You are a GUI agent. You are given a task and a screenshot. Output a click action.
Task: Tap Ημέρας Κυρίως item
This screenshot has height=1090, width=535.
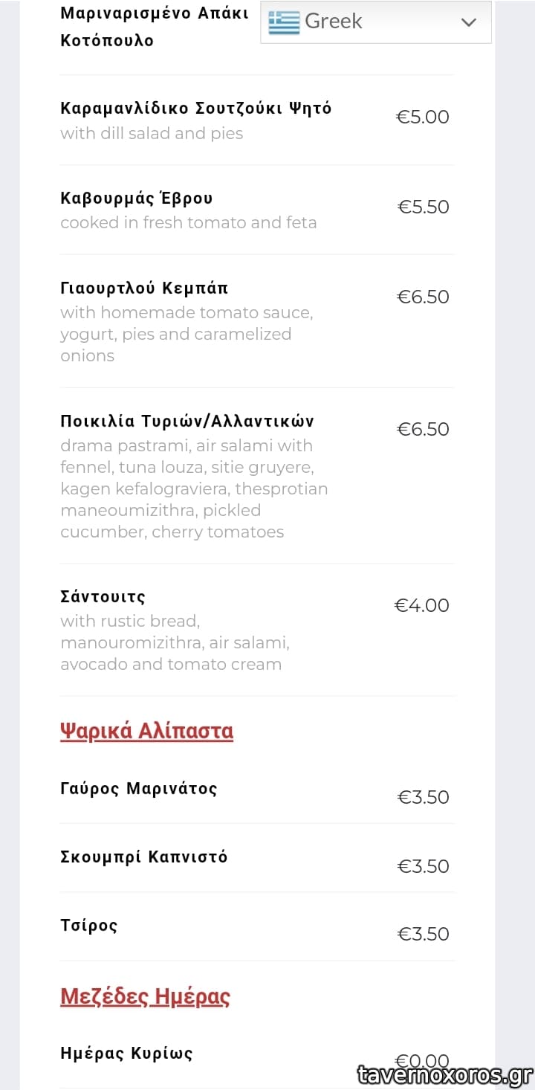(126, 1054)
